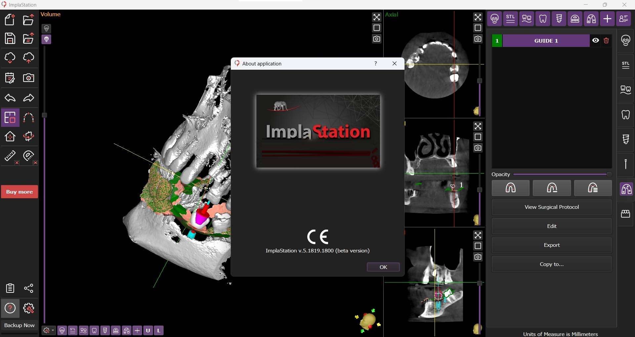
Task: Click the Save project floppy disk icon
Action: pos(10,39)
